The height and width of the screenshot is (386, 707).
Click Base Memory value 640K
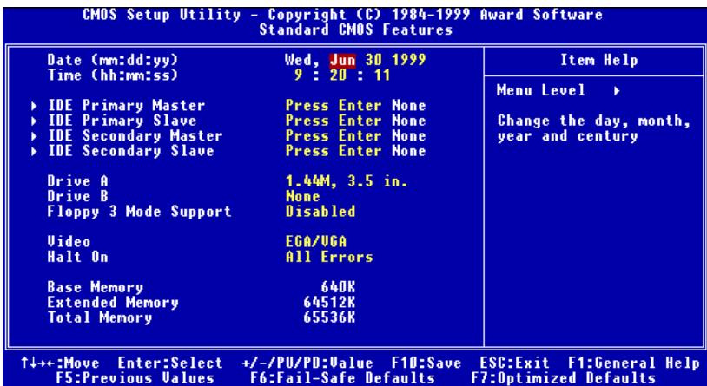click(x=338, y=287)
